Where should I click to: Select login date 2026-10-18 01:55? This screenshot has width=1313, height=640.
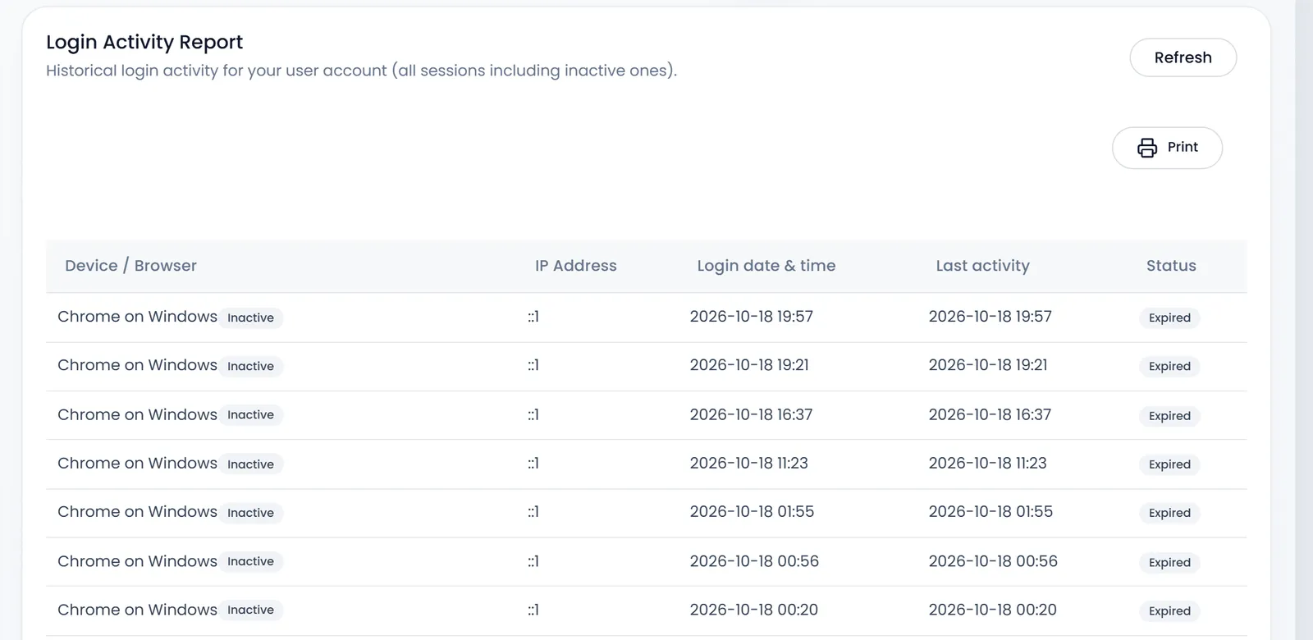(x=752, y=512)
